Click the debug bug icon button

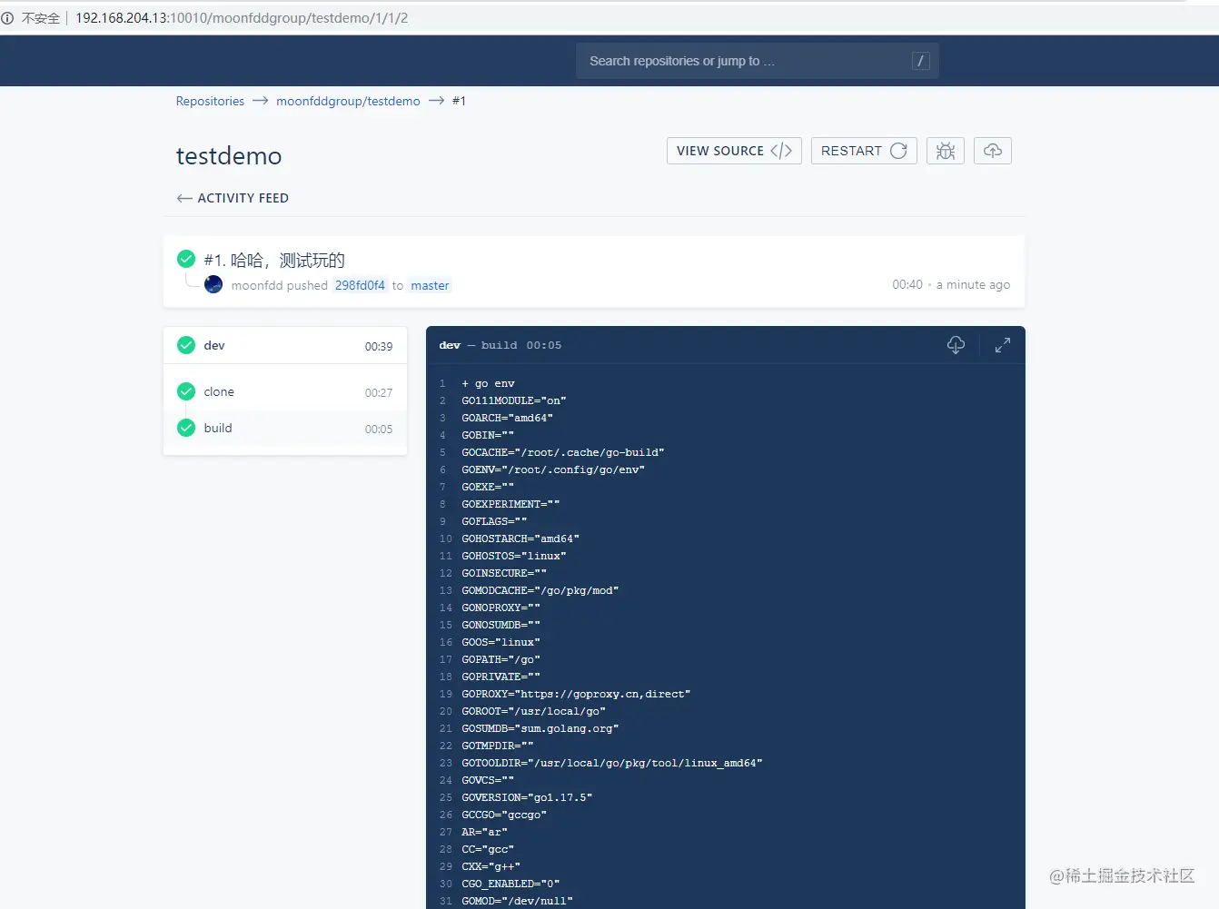945,151
